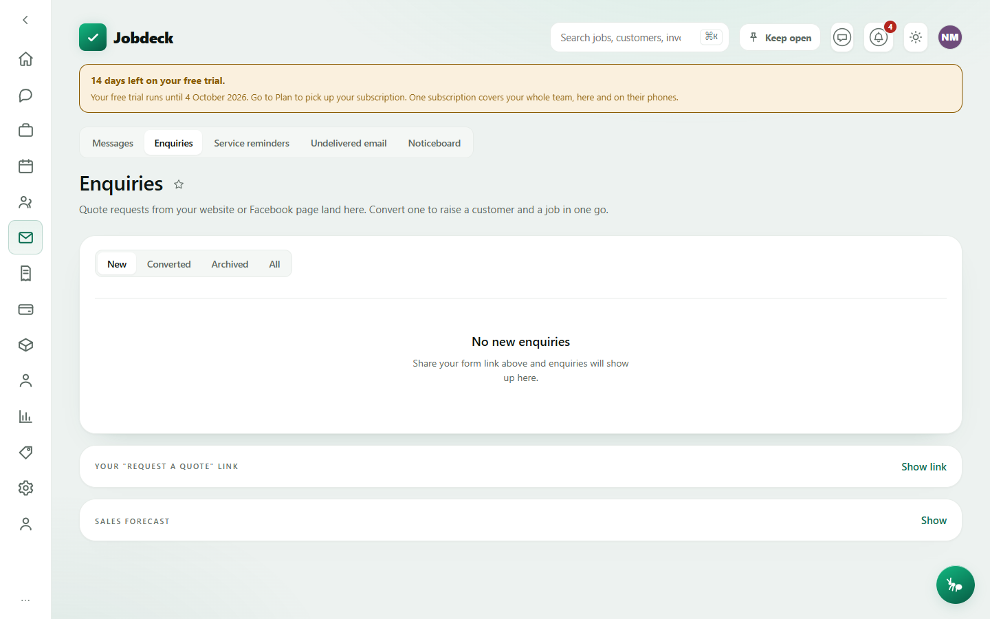Open the Home icon in the sidebar
Image resolution: width=990 pixels, height=619 pixels.
point(25,59)
